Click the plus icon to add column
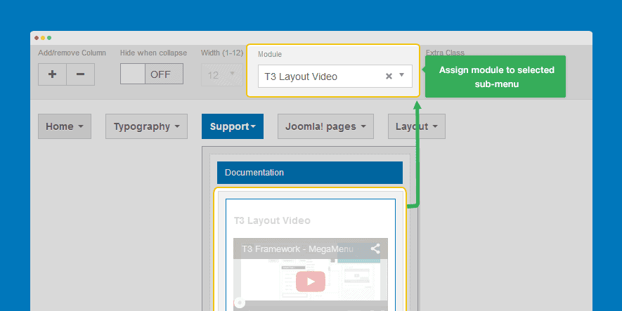 (52, 74)
